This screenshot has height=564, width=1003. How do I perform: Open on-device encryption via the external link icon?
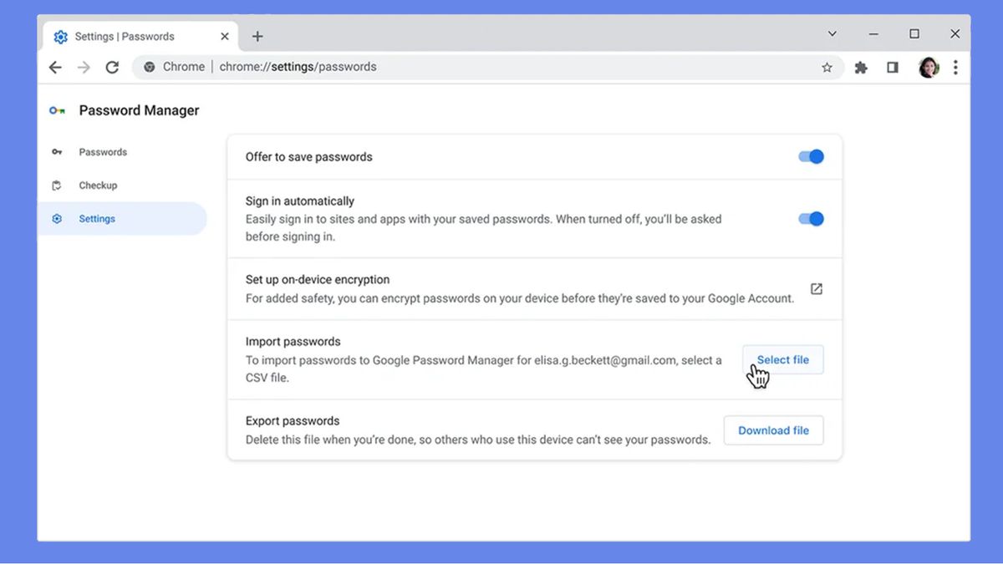click(815, 287)
